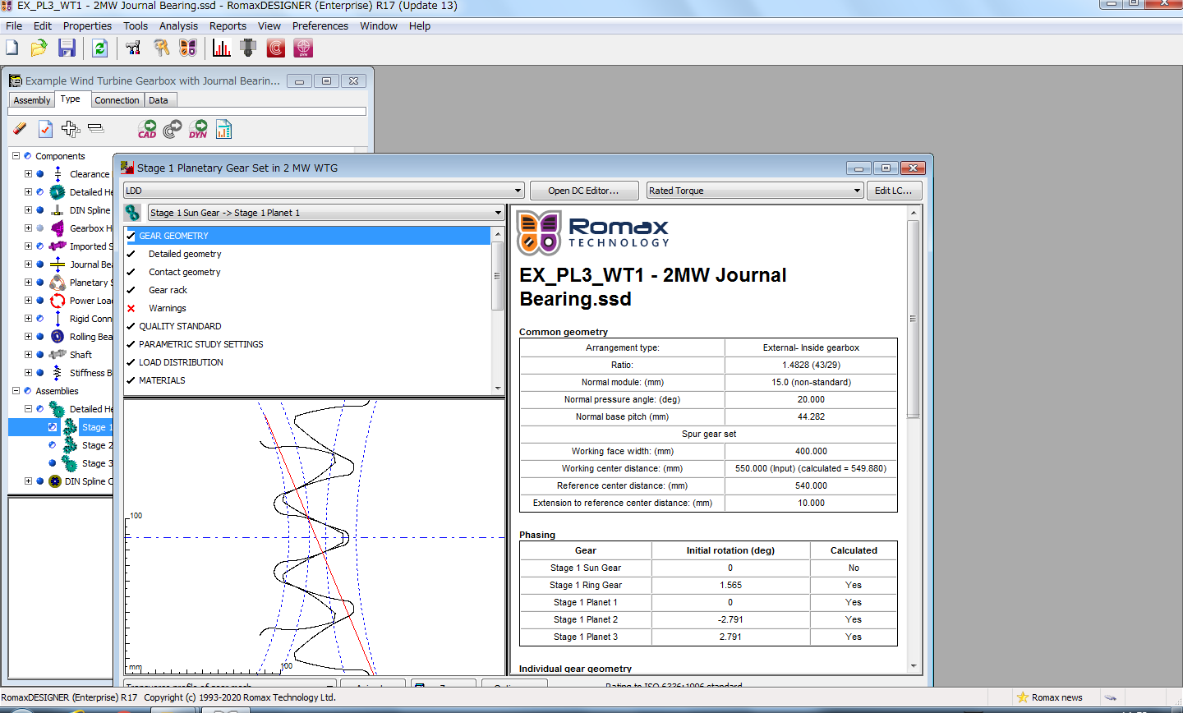Select the Stiffness component tree item

tap(90, 373)
